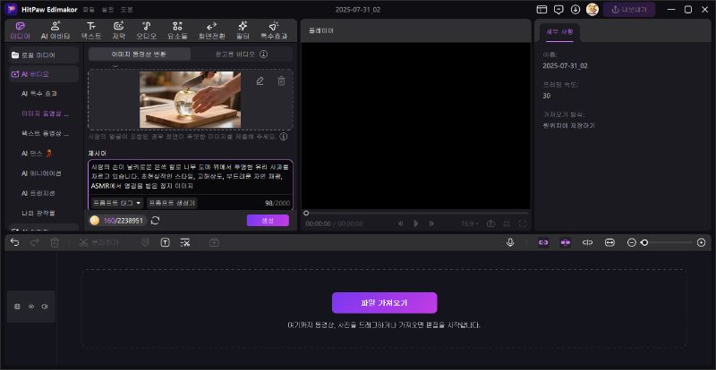This screenshot has height=370, width=716.
Task: Click the next frame button in player
Action: [x=431, y=223]
